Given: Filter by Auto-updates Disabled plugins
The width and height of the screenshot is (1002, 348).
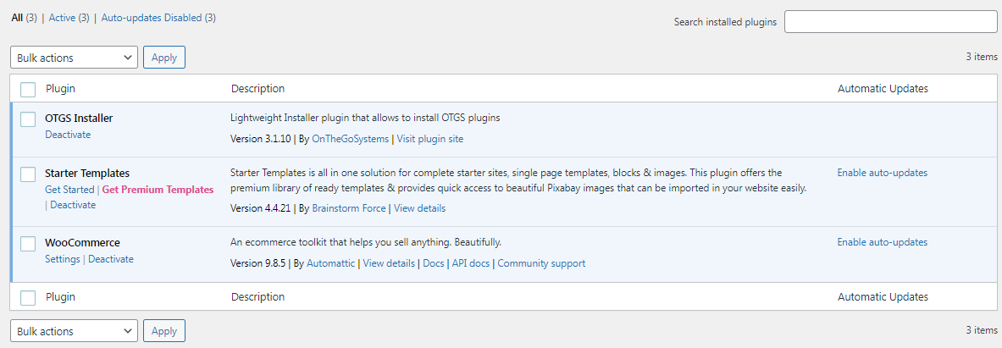Looking at the screenshot, I should pyautogui.click(x=152, y=18).
